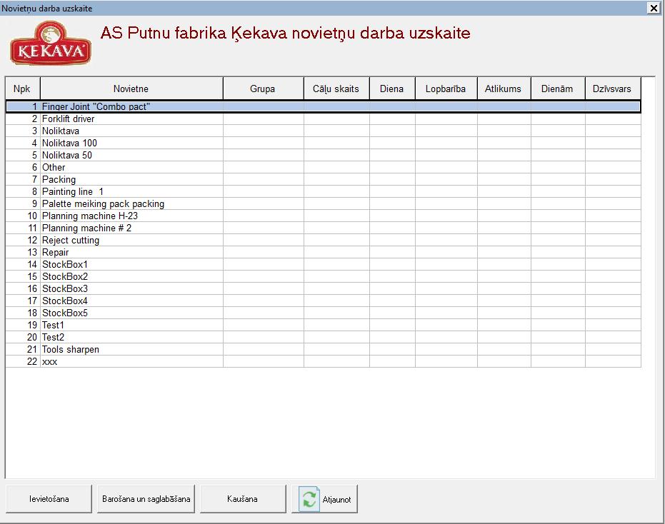Click the Grupa column header
The width and height of the screenshot is (665, 524).
(x=263, y=89)
